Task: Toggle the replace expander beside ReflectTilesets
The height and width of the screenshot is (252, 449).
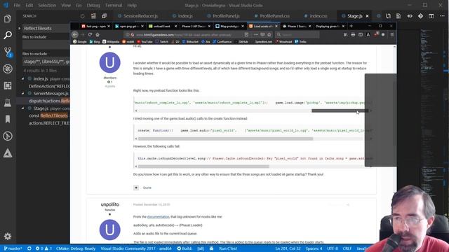Action: click(x=19, y=28)
